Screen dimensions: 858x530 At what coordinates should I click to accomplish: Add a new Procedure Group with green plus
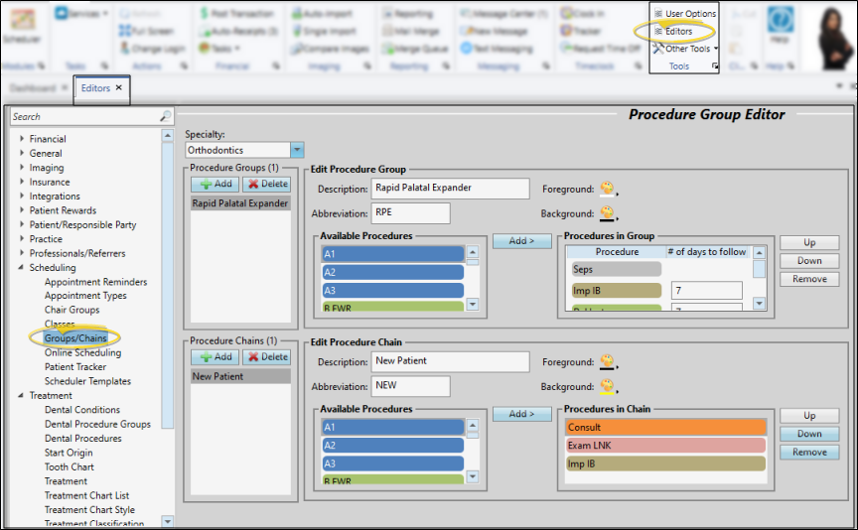click(x=213, y=185)
